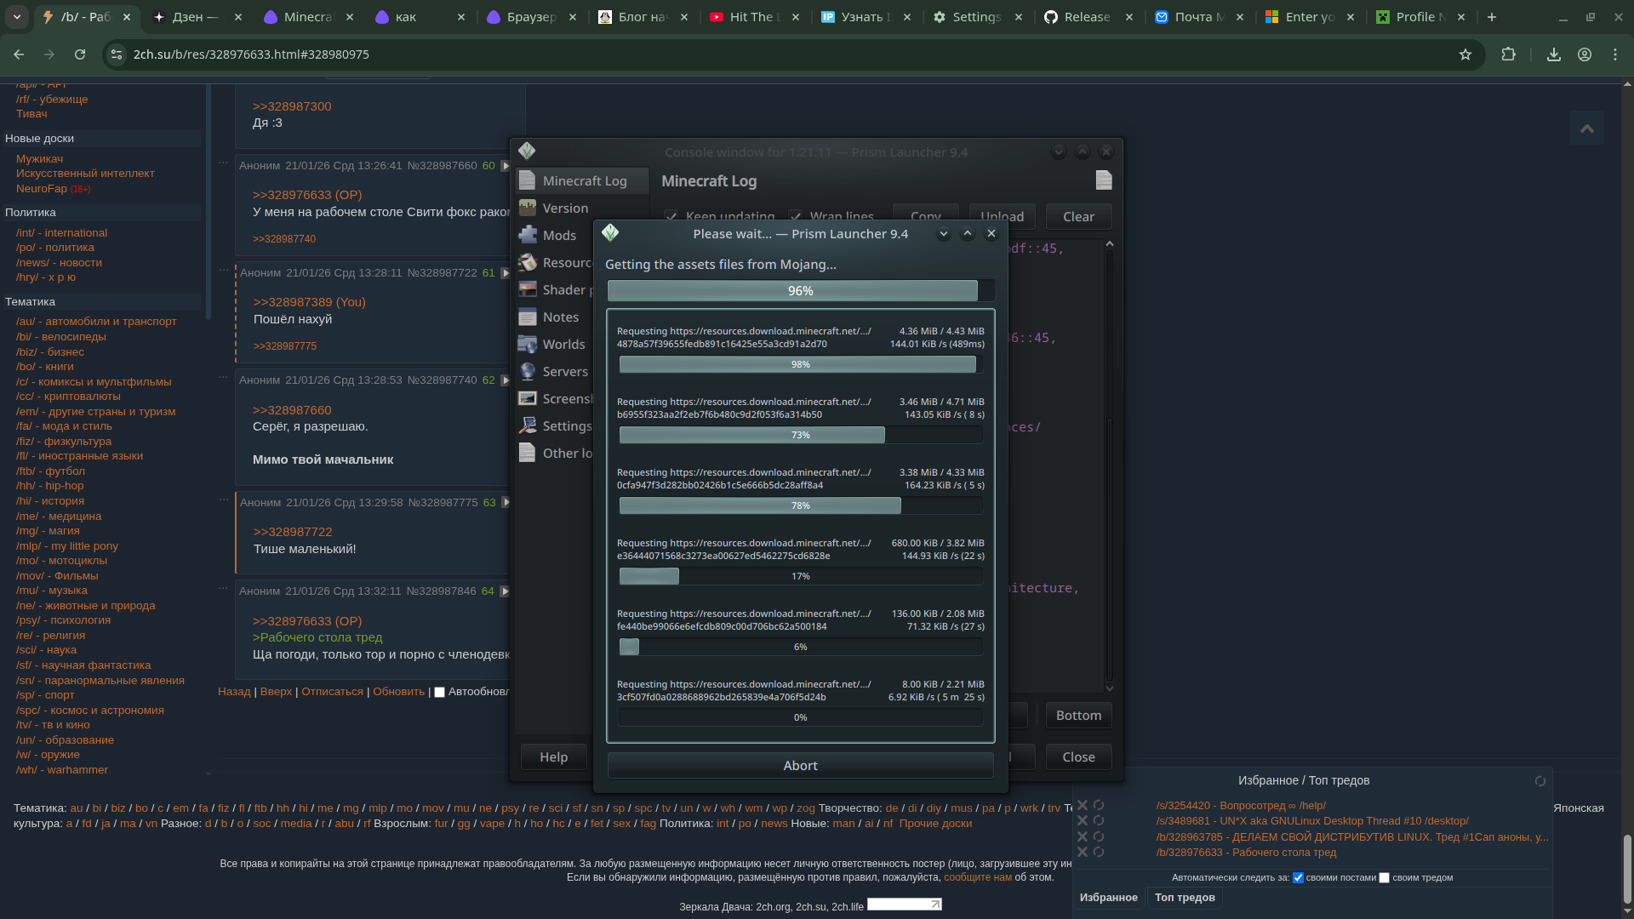Select the Worlds sidebar icon
This screenshot has height=919, width=1634.
click(528, 345)
